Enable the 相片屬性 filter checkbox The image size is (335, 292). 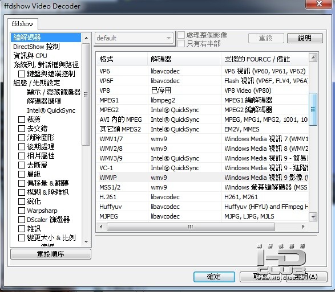[x=22, y=156]
